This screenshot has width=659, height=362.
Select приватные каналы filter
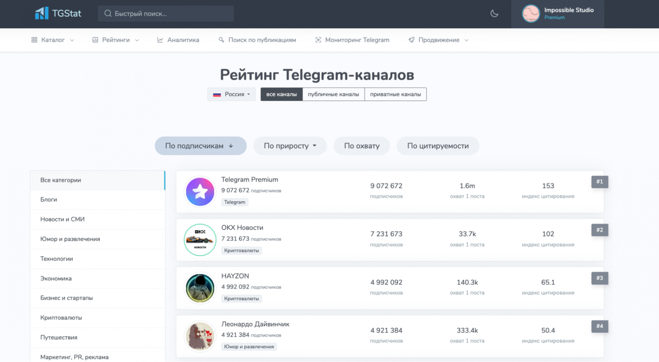[395, 94]
